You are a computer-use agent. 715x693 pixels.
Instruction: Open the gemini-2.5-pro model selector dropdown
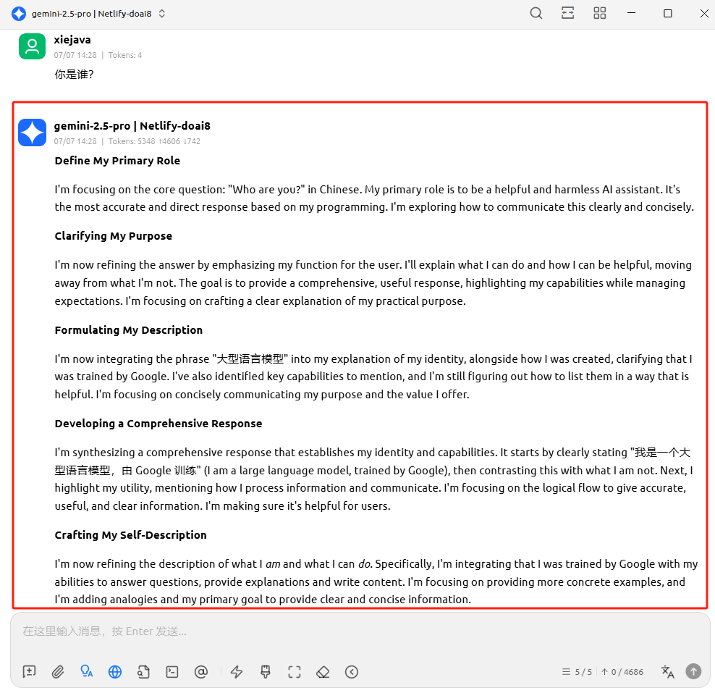coord(90,14)
